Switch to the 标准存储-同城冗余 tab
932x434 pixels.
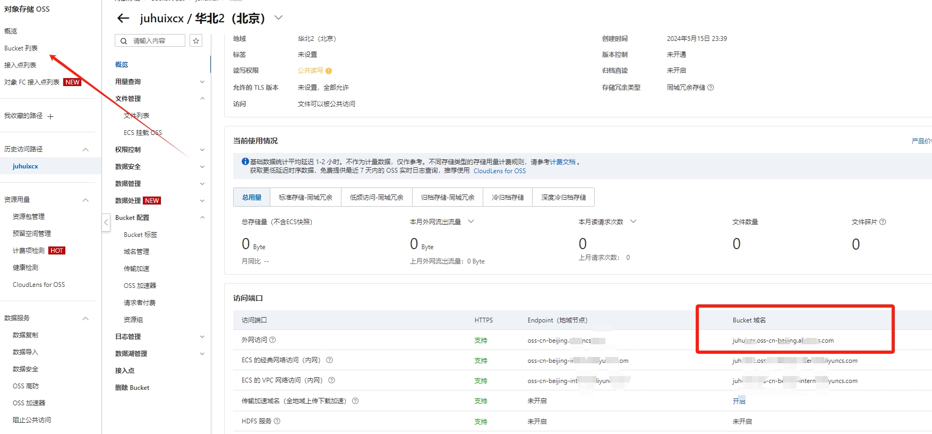[x=305, y=197]
